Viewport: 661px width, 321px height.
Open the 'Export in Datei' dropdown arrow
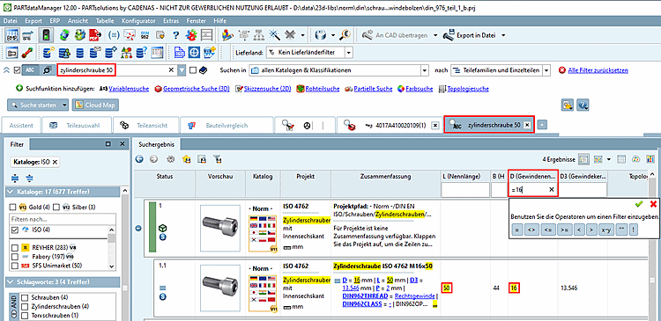pos(503,35)
